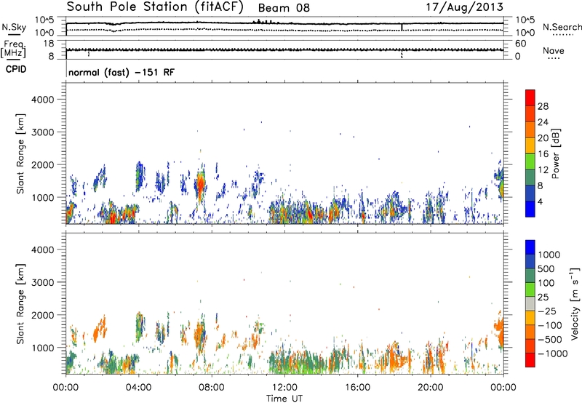The height and width of the screenshot is (403, 582).
Task: Click the '-1000' Velocity colorbar tick label
Action: tap(553, 354)
